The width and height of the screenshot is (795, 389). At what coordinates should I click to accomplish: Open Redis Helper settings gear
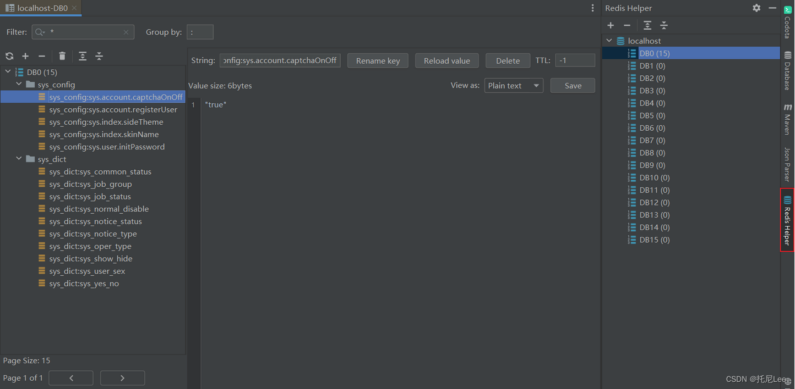pyautogui.click(x=756, y=8)
